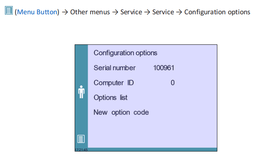
Task: Select the patient figure icon in sidebar
Action: point(81,92)
